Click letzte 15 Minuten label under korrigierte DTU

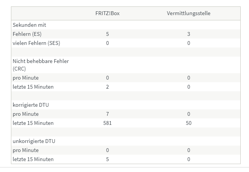click(33, 123)
